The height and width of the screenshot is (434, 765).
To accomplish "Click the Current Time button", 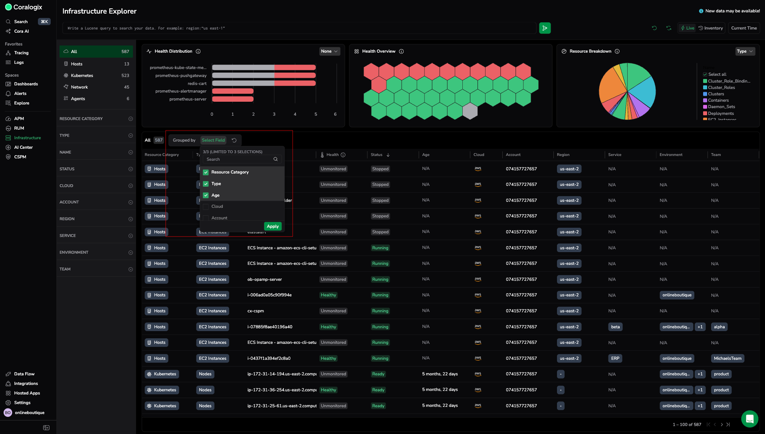I will pyautogui.click(x=743, y=28).
